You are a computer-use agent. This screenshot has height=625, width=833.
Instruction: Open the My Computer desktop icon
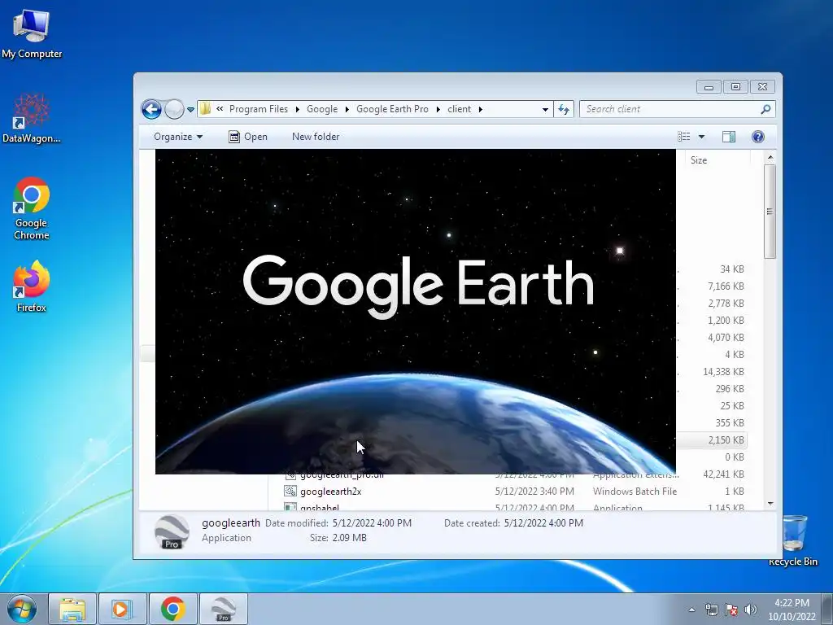pyautogui.click(x=32, y=34)
